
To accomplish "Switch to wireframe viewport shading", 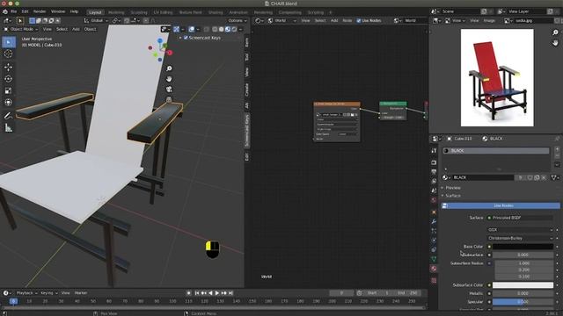I will (x=215, y=29).
